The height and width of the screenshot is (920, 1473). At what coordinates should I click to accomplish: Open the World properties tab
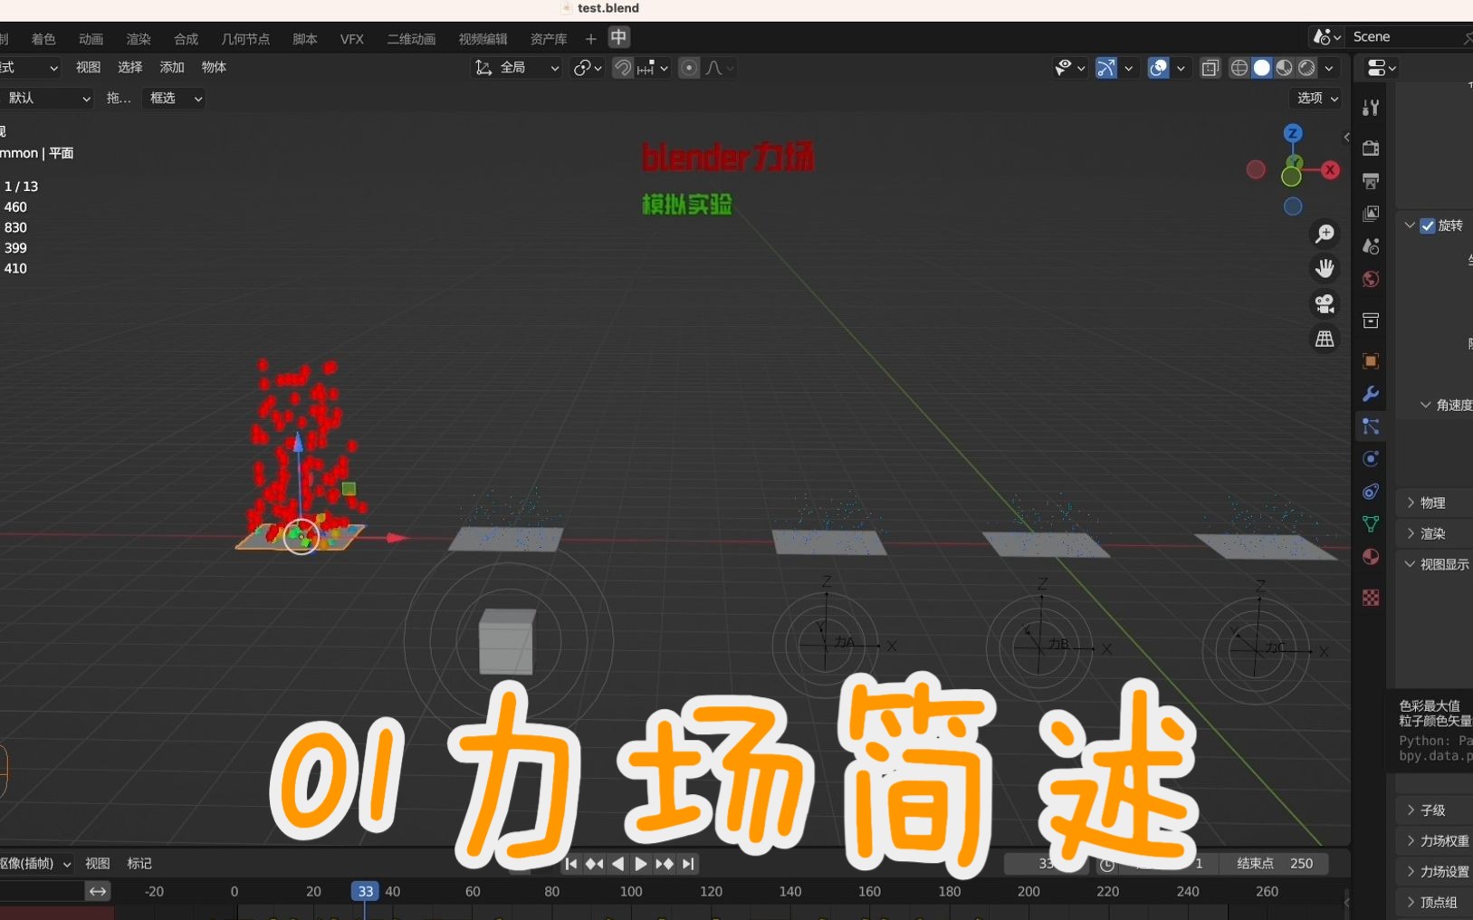tap(1371, 279)
